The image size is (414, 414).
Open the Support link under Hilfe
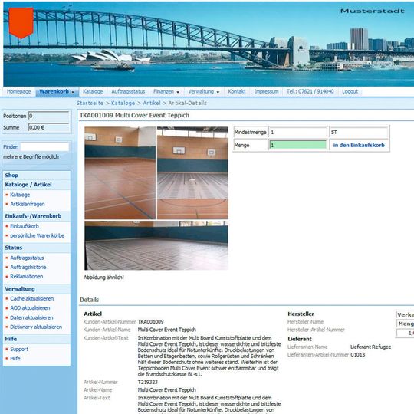point(19,349)
